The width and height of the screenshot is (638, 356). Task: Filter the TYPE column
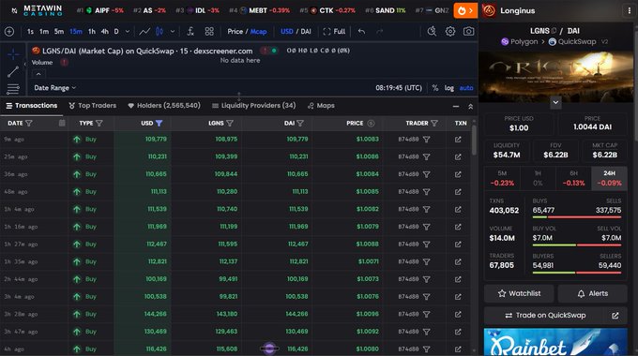point(99,123)
